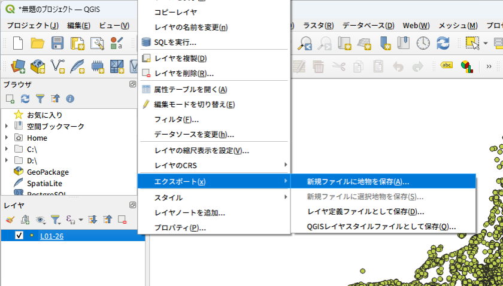Viewport: 503px width, 286px height.
Task: Open the Style Manager icon
Action: (x=117, y=43)
